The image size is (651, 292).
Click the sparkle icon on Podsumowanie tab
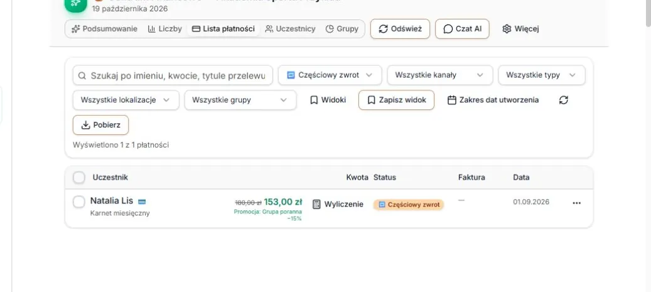(x=75, y=29)
